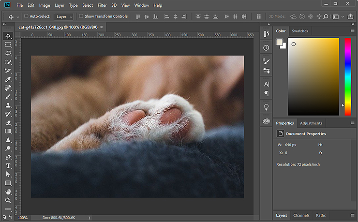Select the Dodge tool
Screen dimensions: 358x222
tap(8, 148)
